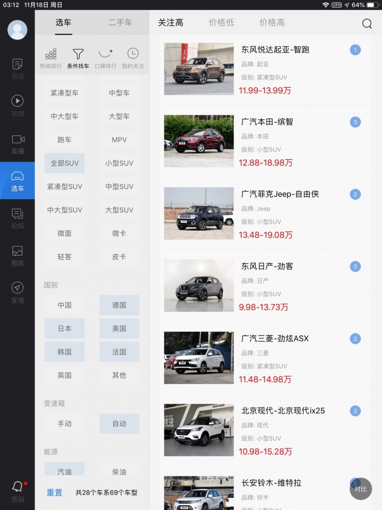Open 广汽本田-缤智 car photo
382x510 pixels.
[x=199, y=141]
